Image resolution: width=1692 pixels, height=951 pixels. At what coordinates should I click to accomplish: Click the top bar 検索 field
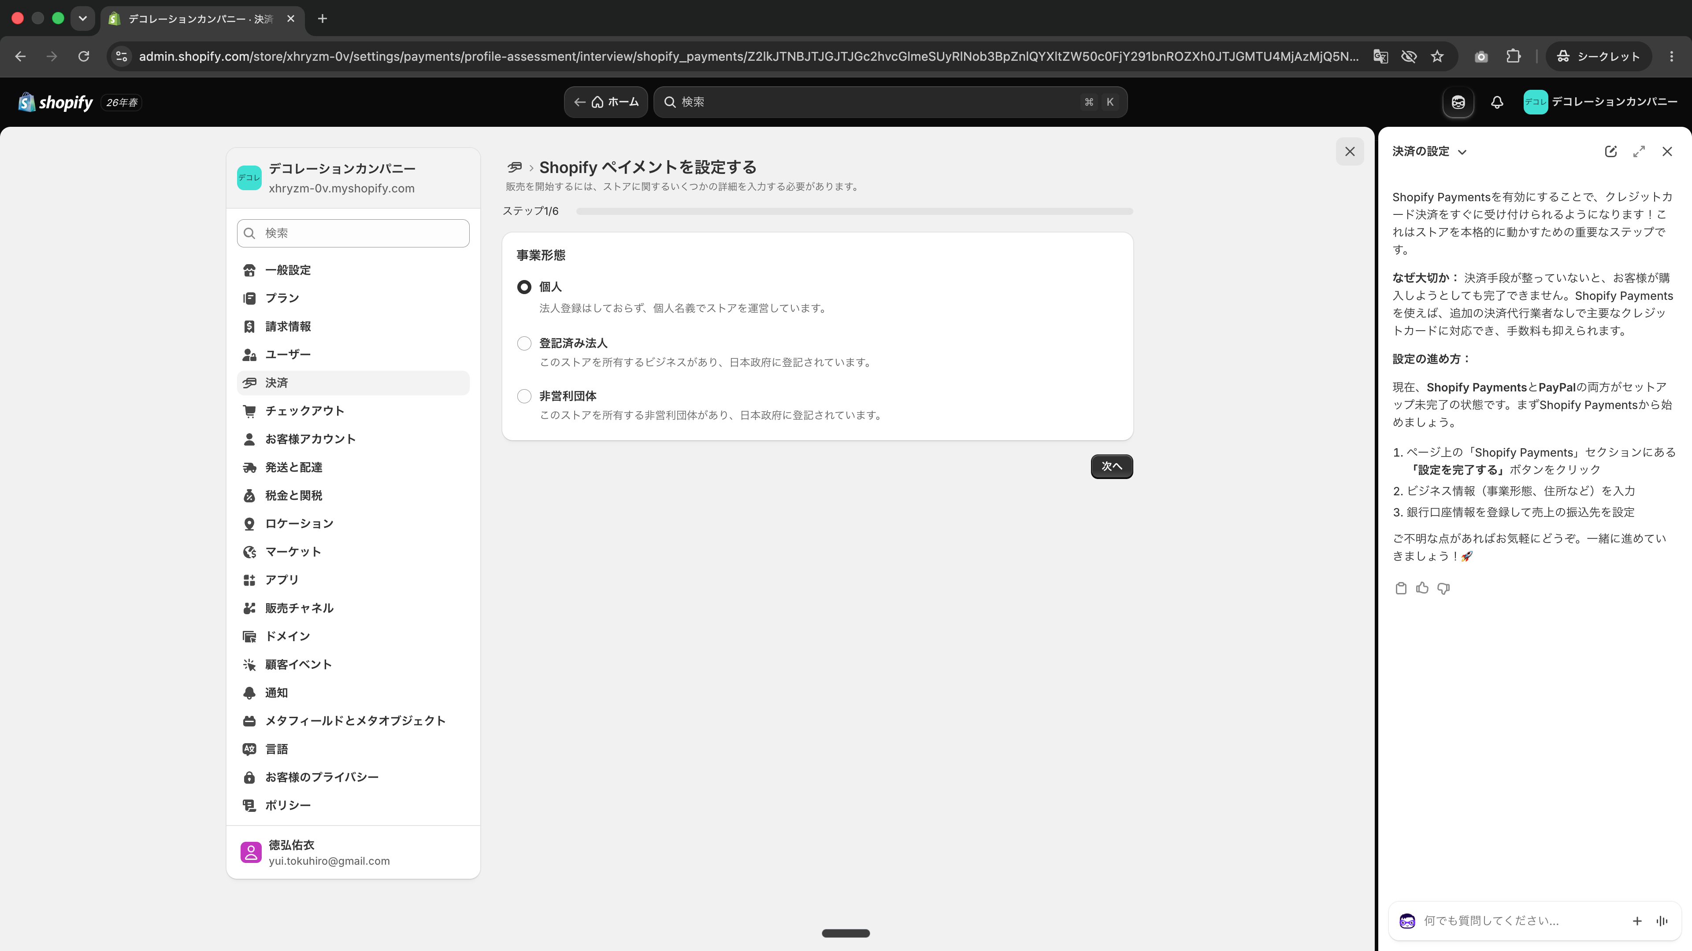[890, 102]
